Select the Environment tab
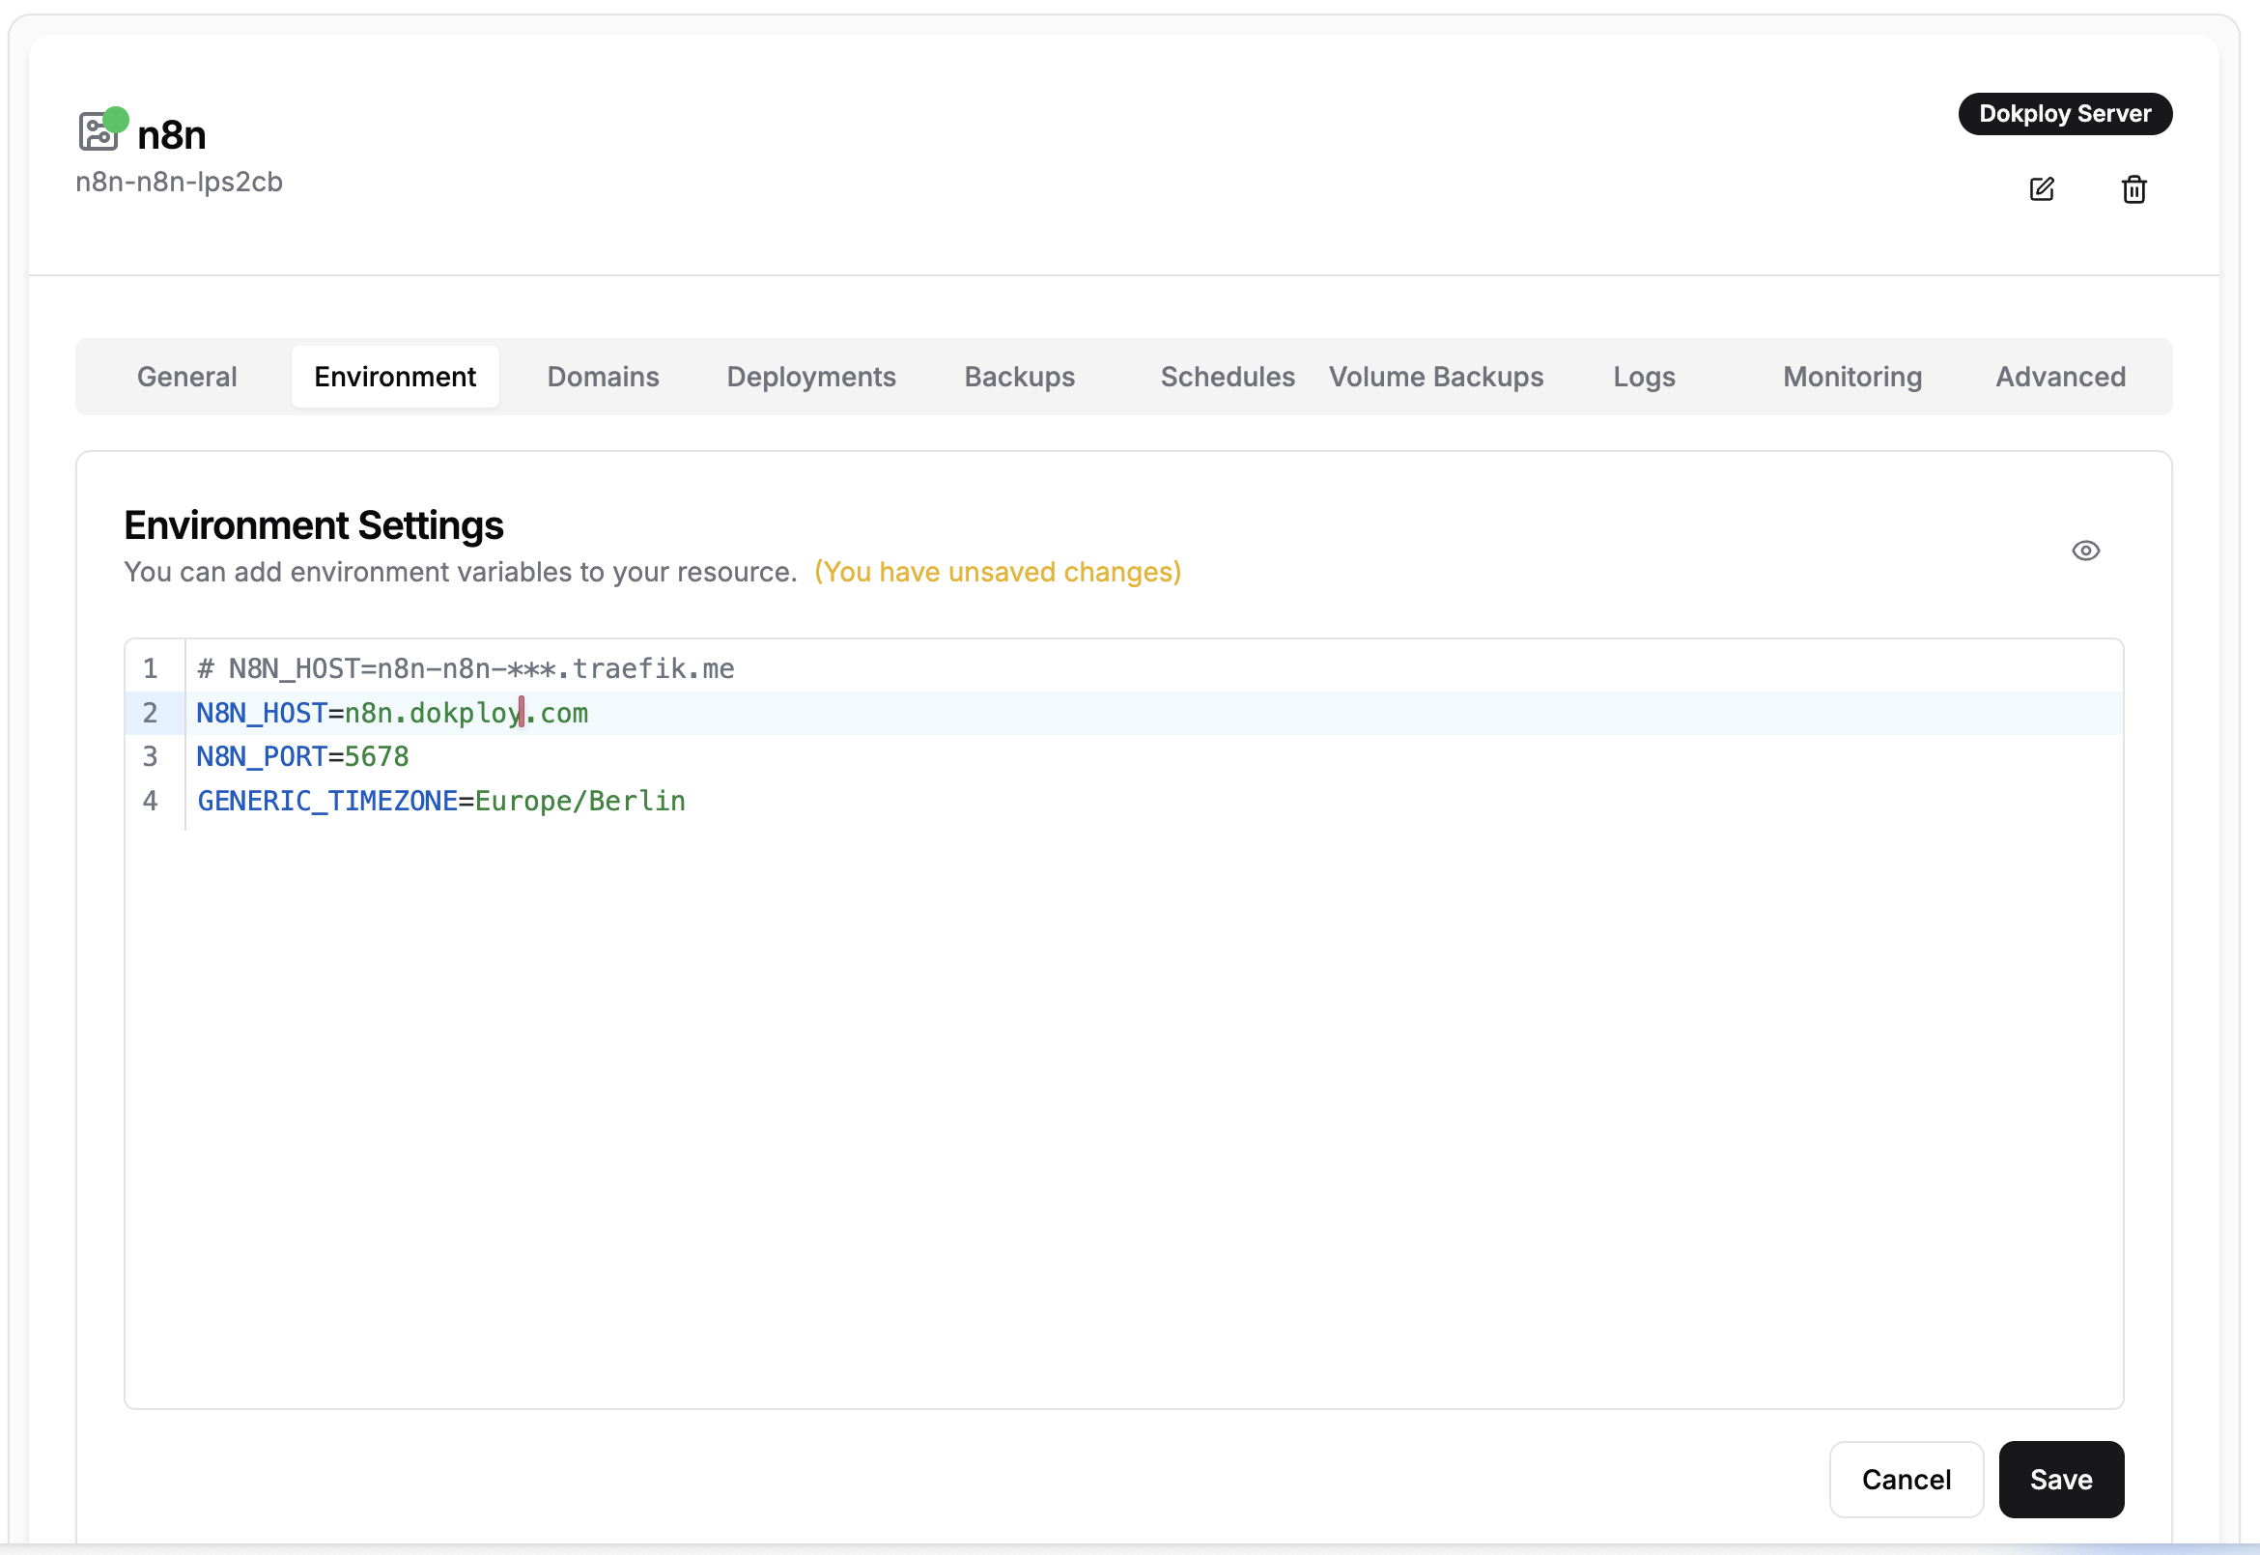The image size is (2260, 1555). 394,377
